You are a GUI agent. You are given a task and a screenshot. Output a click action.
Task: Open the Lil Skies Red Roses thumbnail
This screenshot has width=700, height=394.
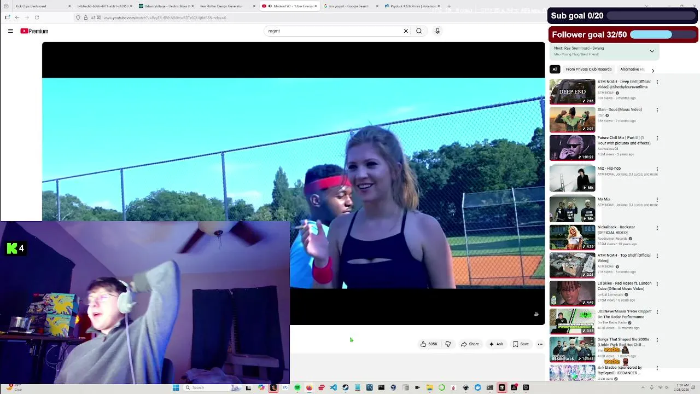tap(572, 293)
